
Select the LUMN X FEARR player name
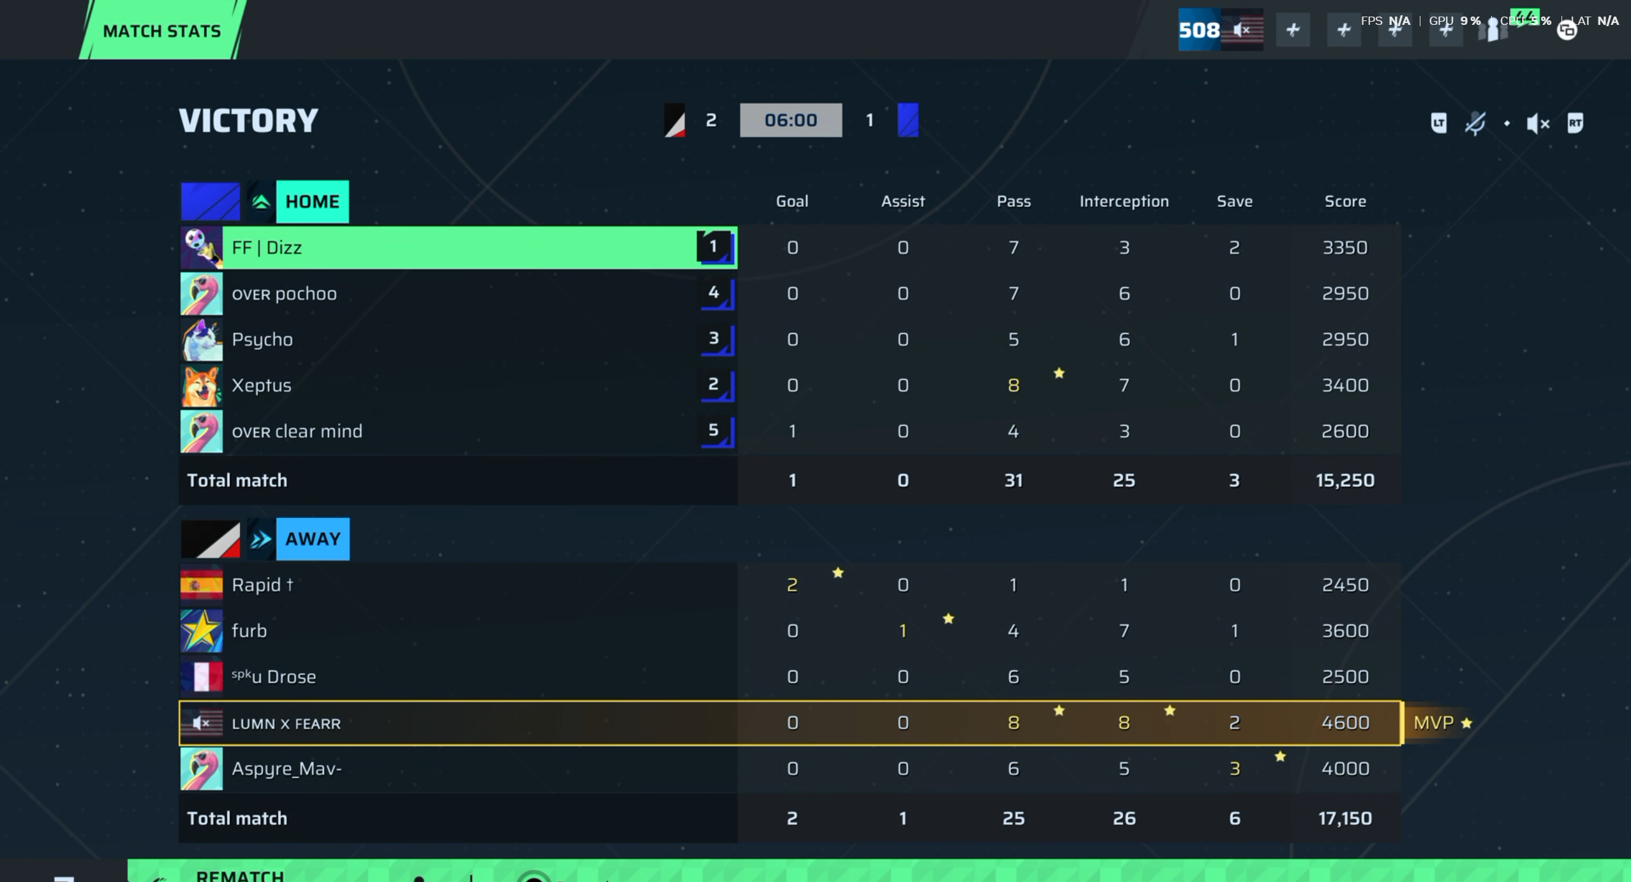286,724
